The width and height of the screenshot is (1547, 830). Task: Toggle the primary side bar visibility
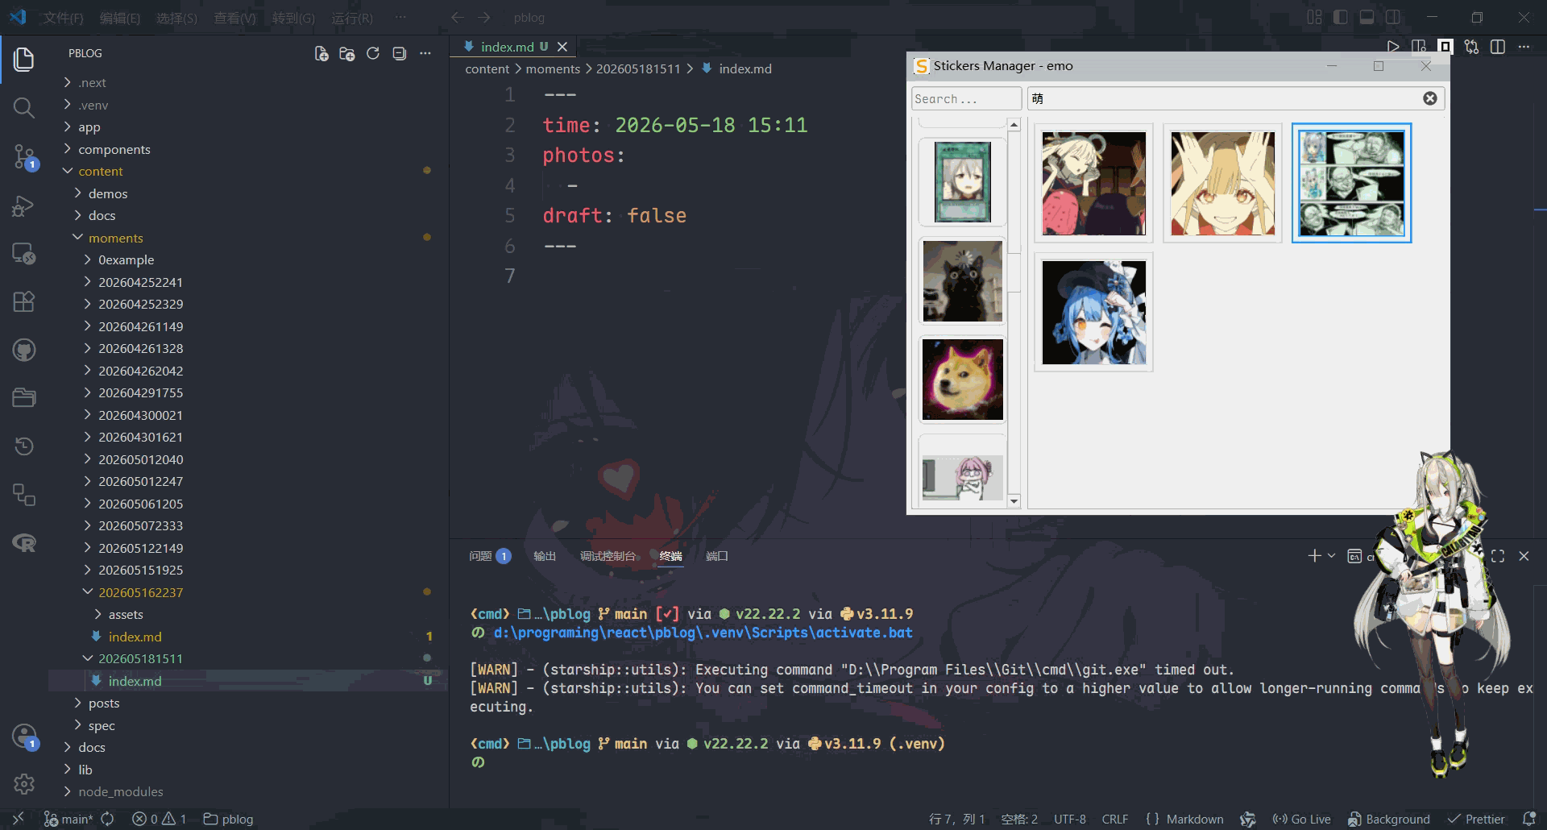tap(1341, 17)
